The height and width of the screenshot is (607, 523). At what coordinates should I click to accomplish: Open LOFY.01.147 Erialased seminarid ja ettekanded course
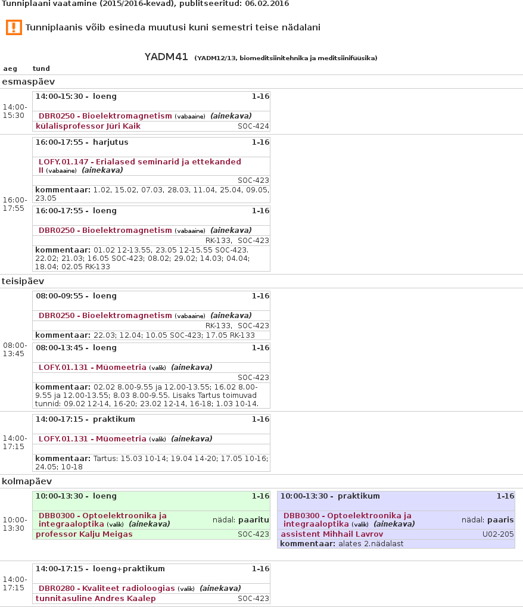139,162
